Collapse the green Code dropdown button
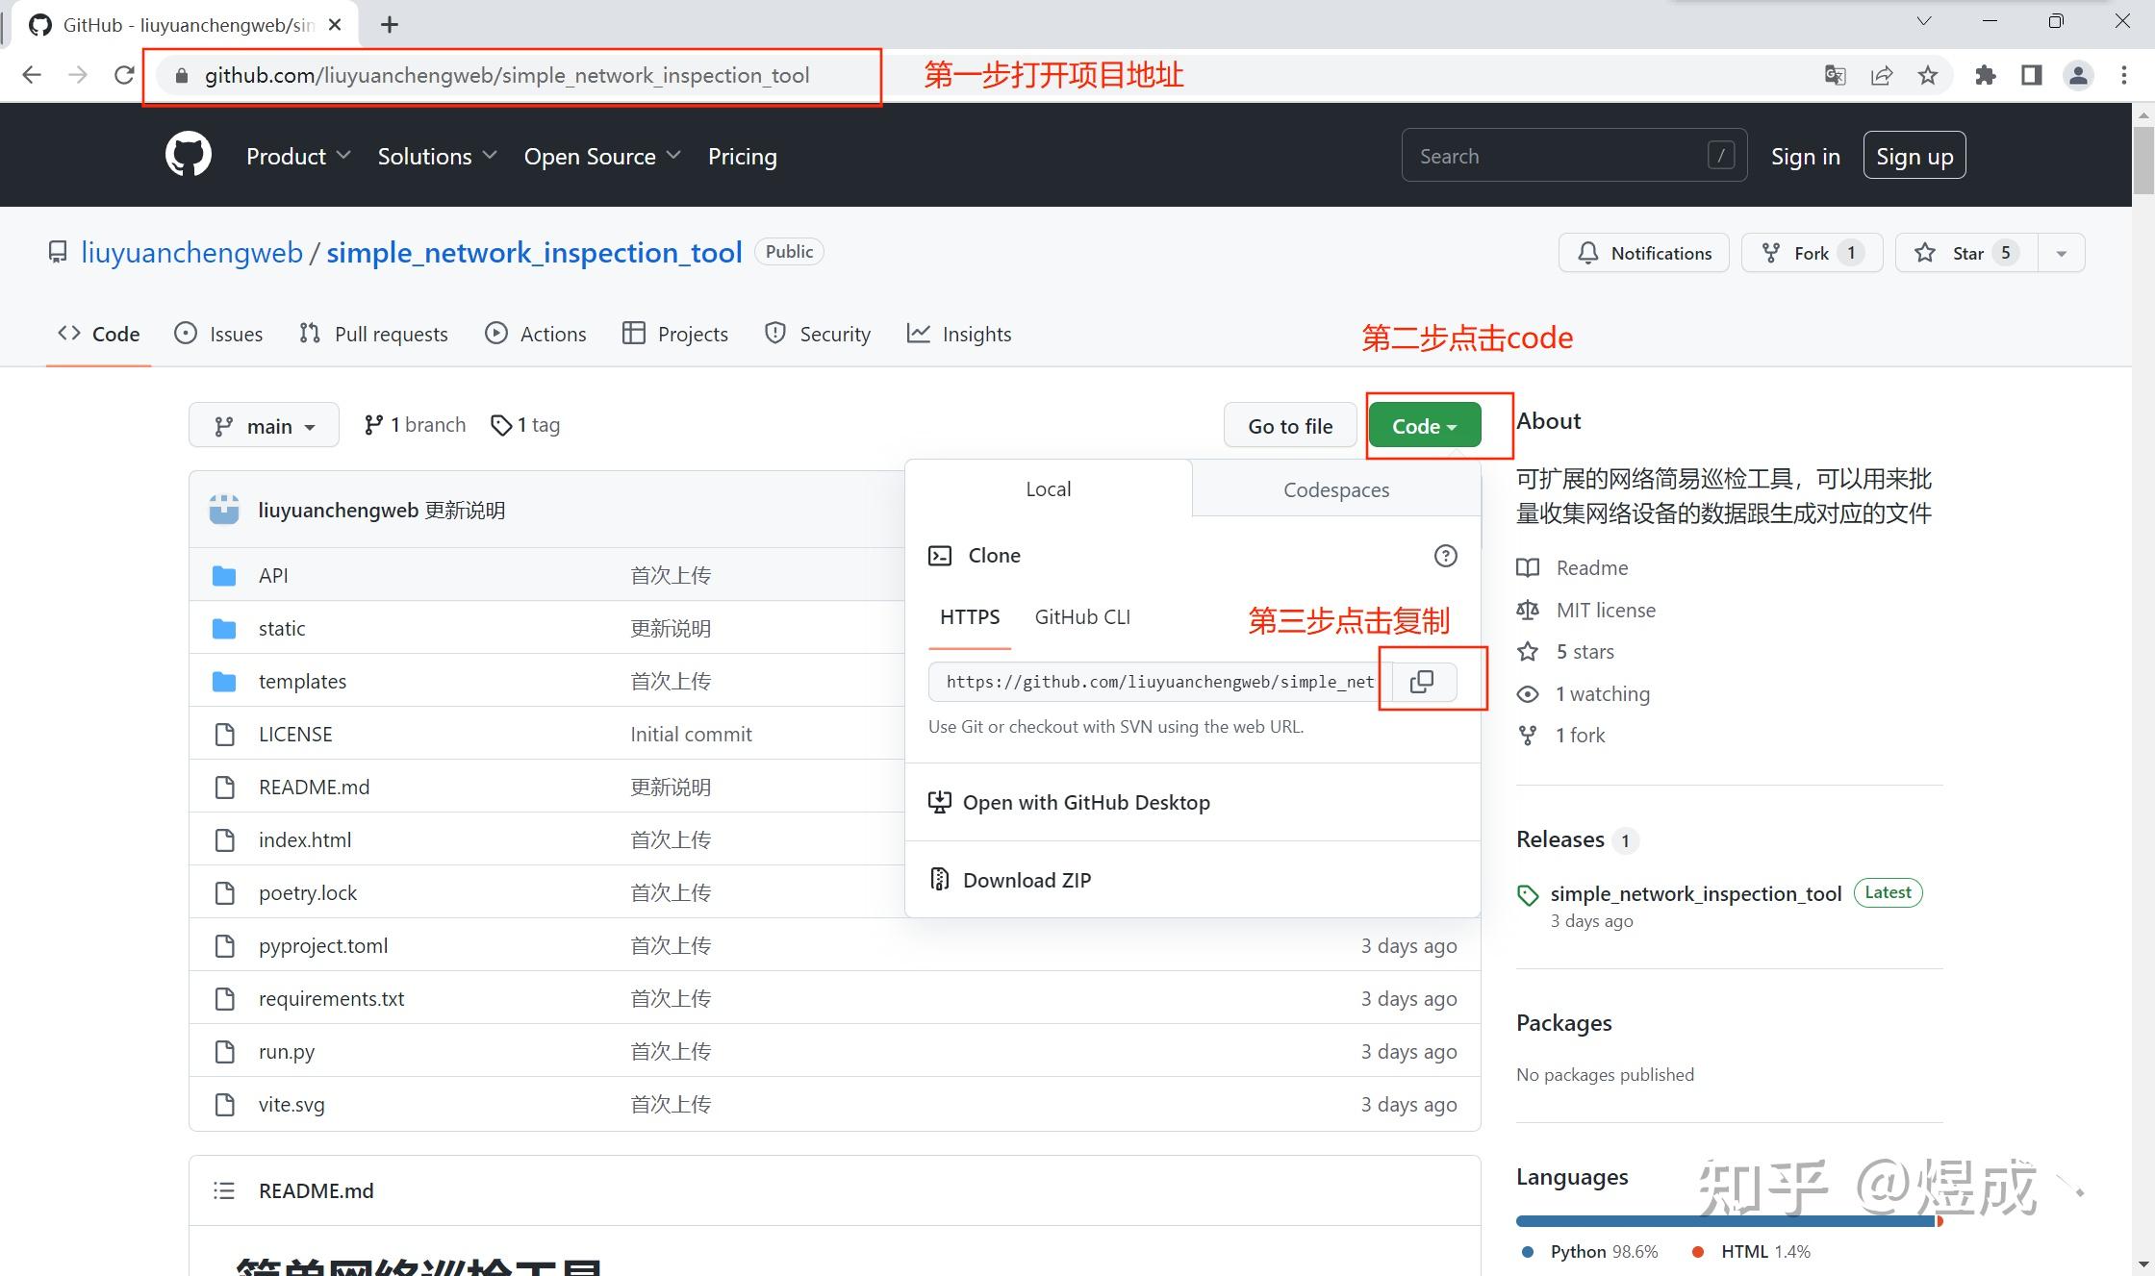 (x=1424, y=425)
